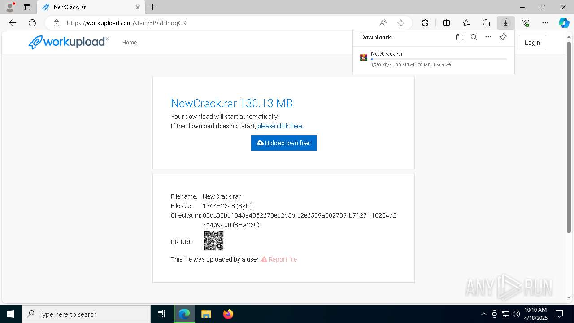574x323 pixels.
Task: Click the Downloads panel title
Action: [x=376, y=37]
